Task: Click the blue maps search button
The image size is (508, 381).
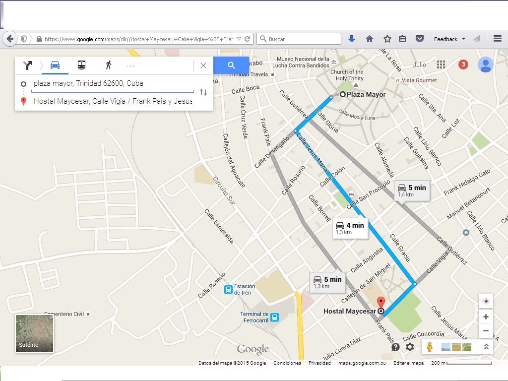Action: (x=231, y=65)
